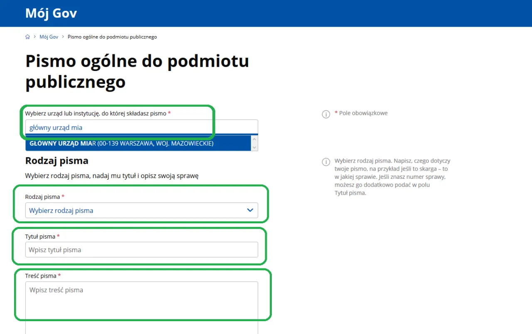
Task: Click the Rodzaj pisma section heading
Action: (57, 161)
